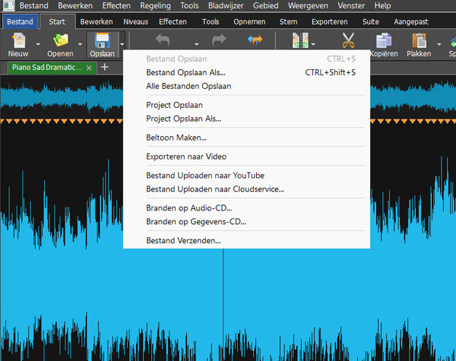Click the application logo icon in the menu bar

point(9,6)
